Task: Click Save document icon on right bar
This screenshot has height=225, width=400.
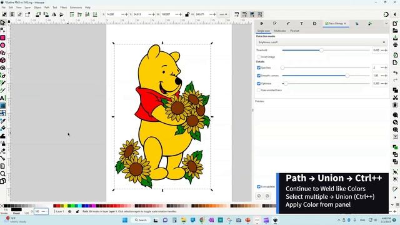Action: [x=395, y=38]
